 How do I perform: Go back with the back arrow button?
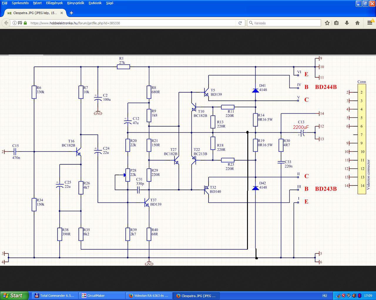coord(6,23)
